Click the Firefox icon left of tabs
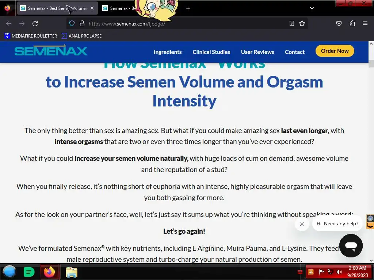Viewport: 374px width, 280px height. 8,8
